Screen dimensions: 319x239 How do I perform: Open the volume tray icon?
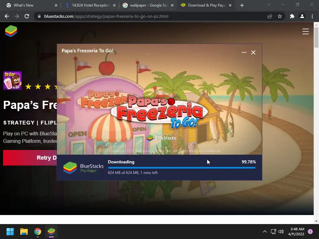click(x=281, y=232)
